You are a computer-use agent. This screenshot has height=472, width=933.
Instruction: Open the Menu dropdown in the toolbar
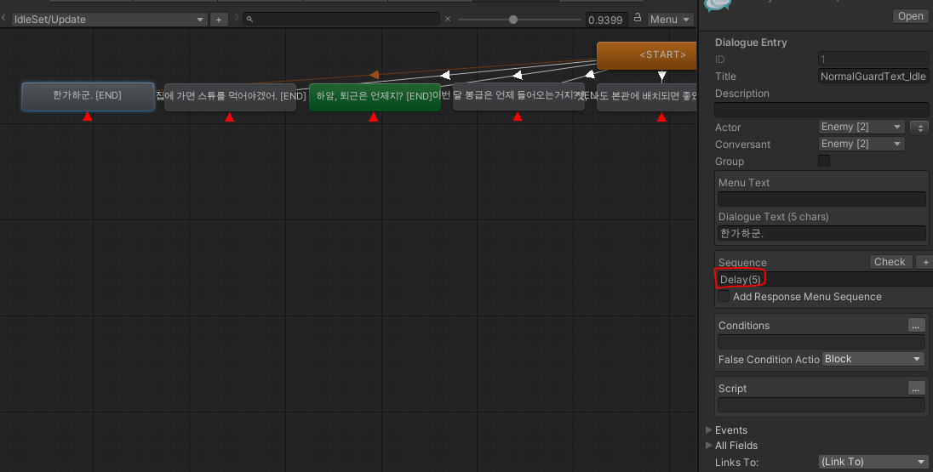(x=671, y=20)
